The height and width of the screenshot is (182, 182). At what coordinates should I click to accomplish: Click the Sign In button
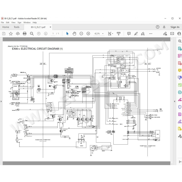point(175,27)
